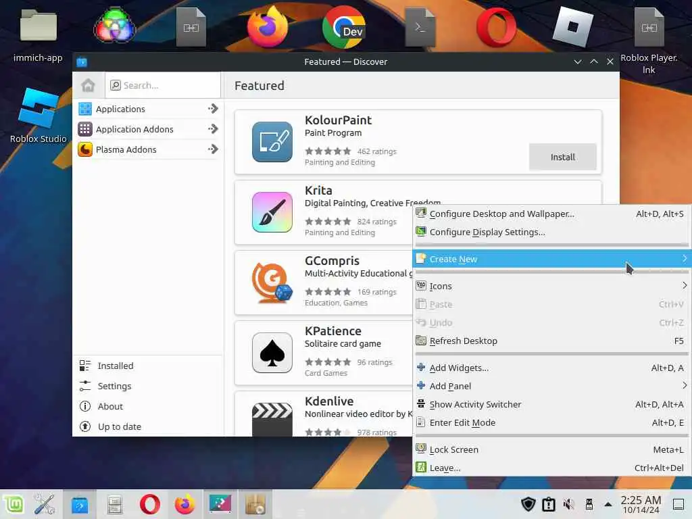Open the shield security tray icon
Screen dimensions: 692x519
click(528, 504)
